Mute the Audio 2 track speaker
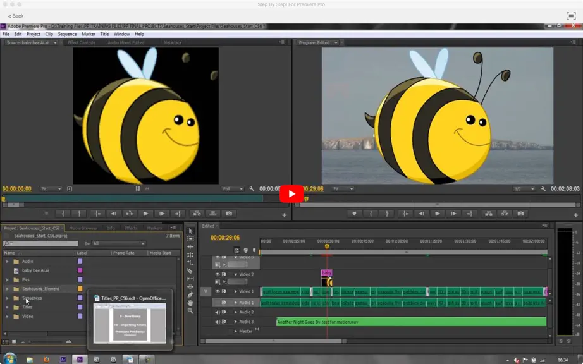 [218, 312]
